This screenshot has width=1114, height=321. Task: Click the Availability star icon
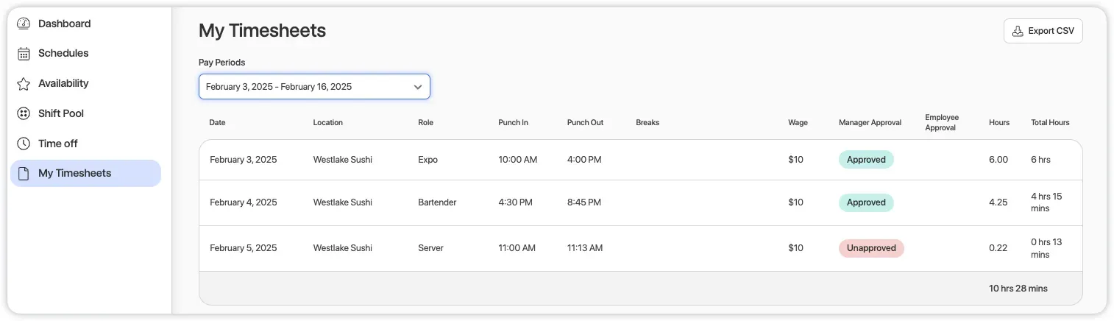(x=24, y=84)
